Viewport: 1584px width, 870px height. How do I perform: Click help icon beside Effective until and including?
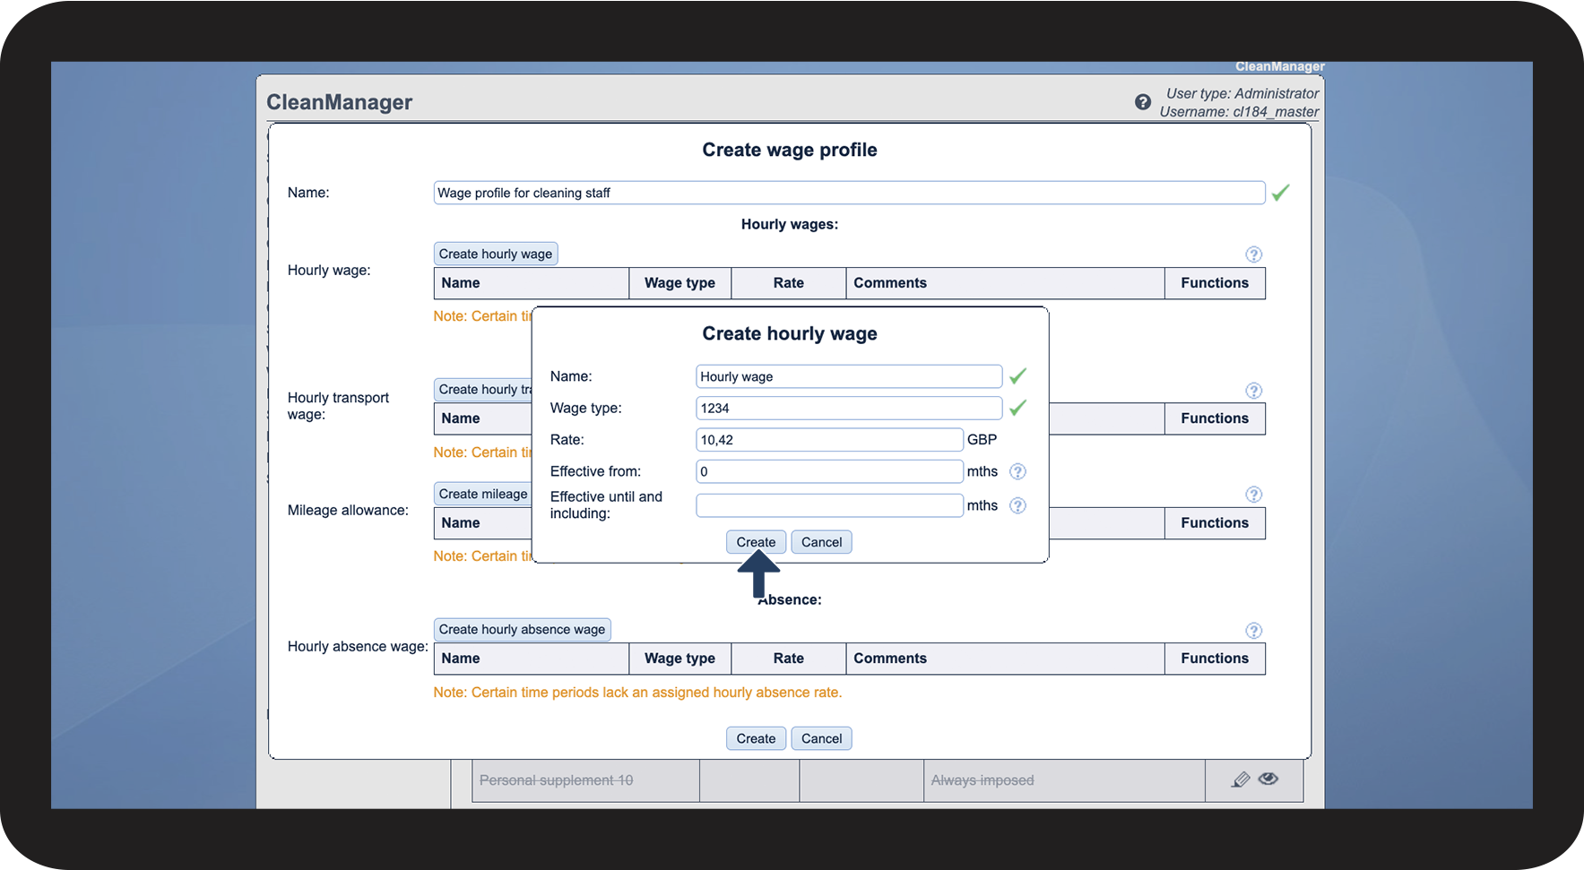[1017, 505]
